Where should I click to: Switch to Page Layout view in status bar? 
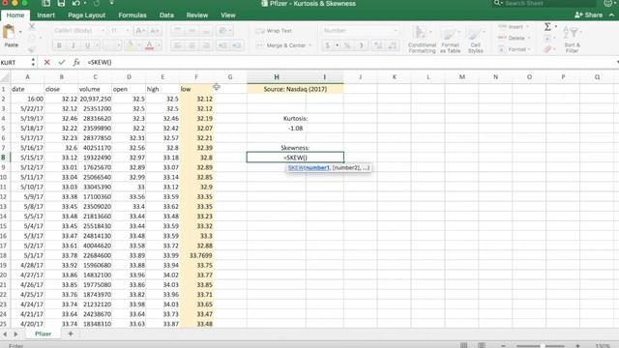pyautogui.click(x=482, y=345)
